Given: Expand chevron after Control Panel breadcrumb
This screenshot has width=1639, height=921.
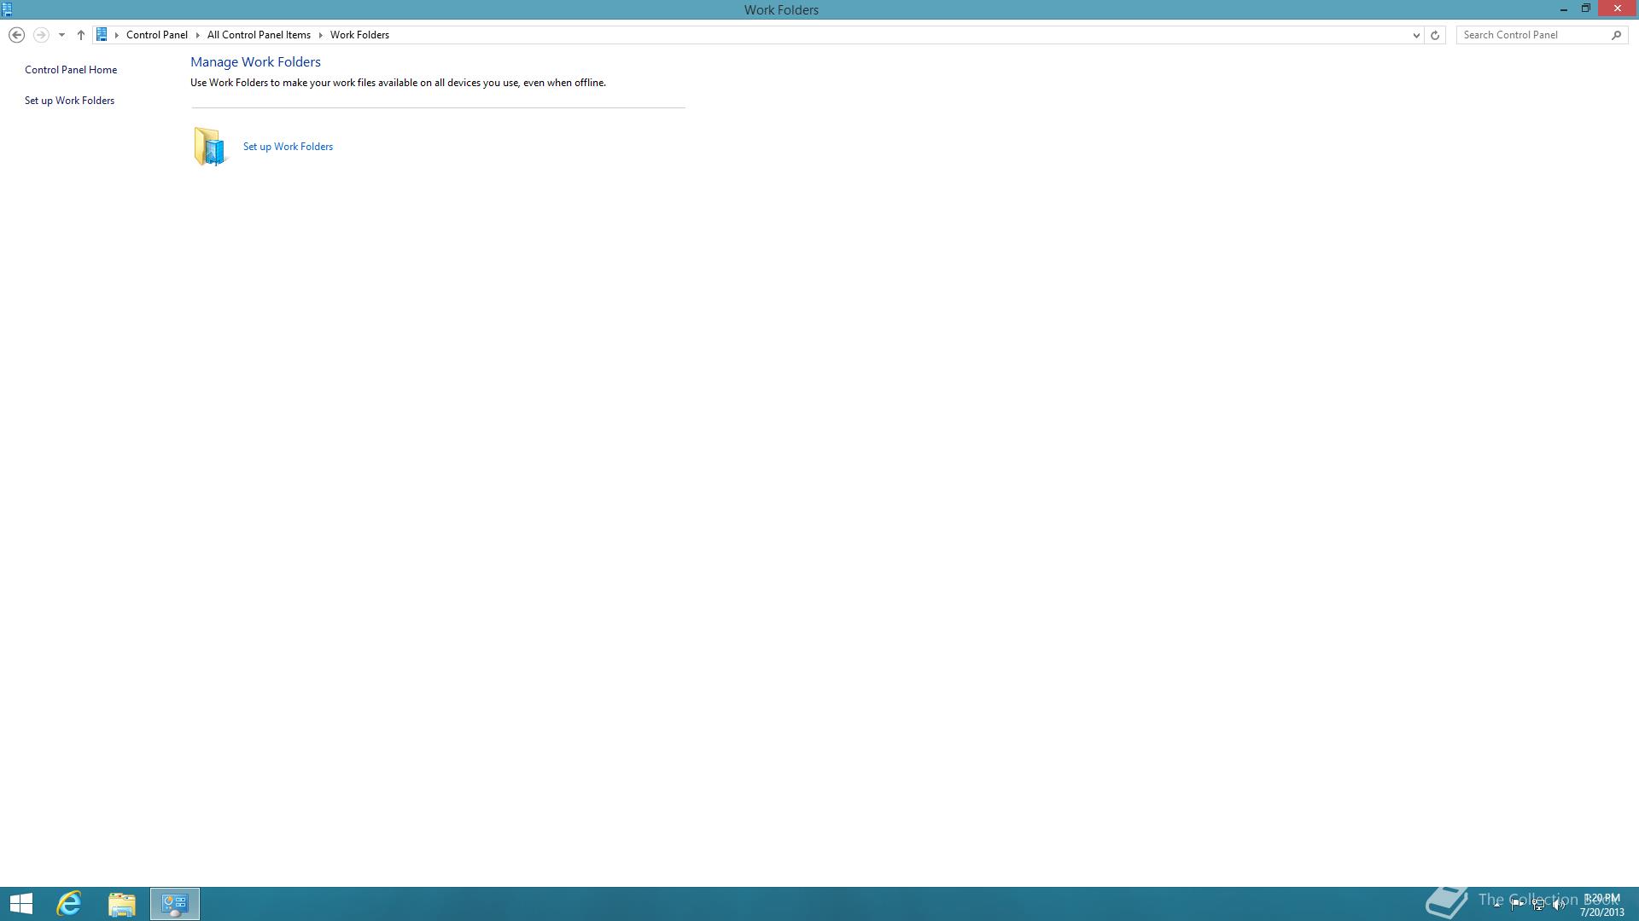Looking at the screenshot, I should [x=198, y=35].
